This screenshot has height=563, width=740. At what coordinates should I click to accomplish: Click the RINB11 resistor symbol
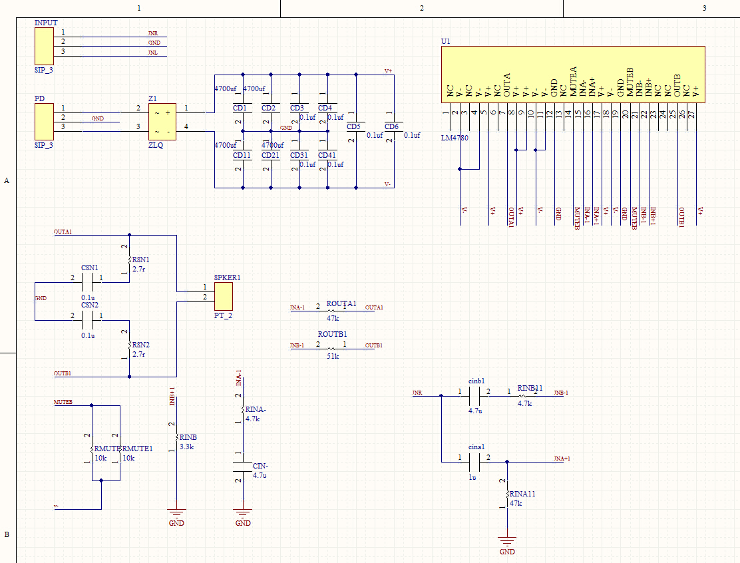[x=522, y=395]
